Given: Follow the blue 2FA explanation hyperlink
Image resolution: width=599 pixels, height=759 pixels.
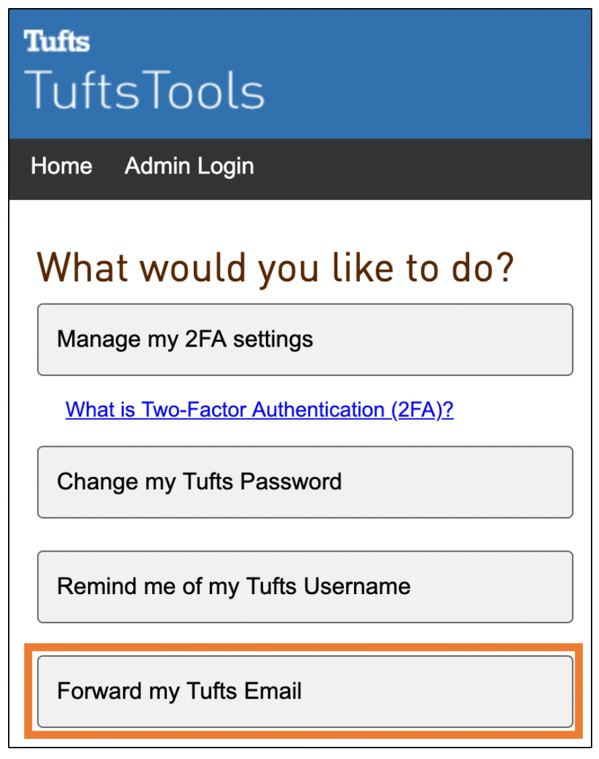Looking at the screenshot, I should point(259,410).
